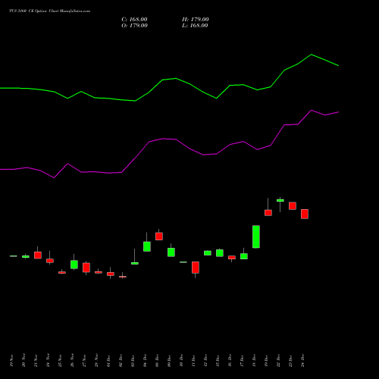The image size is (379, 379).
Task: Click the high value H: 179.00
Action: pyautogui.click(x=195, y=20)
